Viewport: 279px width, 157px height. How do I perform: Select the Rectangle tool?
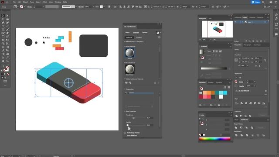click(3, 30)
